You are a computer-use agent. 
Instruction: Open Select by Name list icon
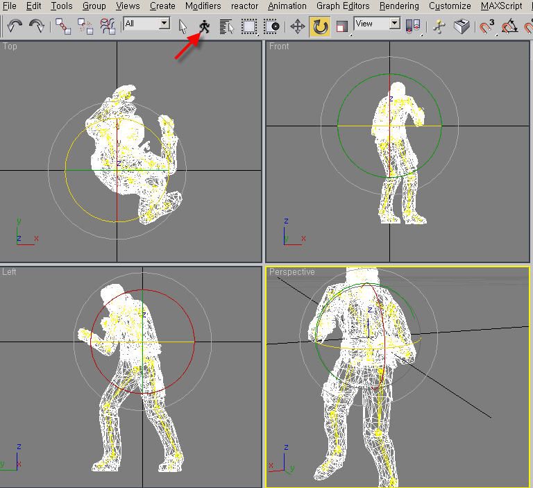227,26
